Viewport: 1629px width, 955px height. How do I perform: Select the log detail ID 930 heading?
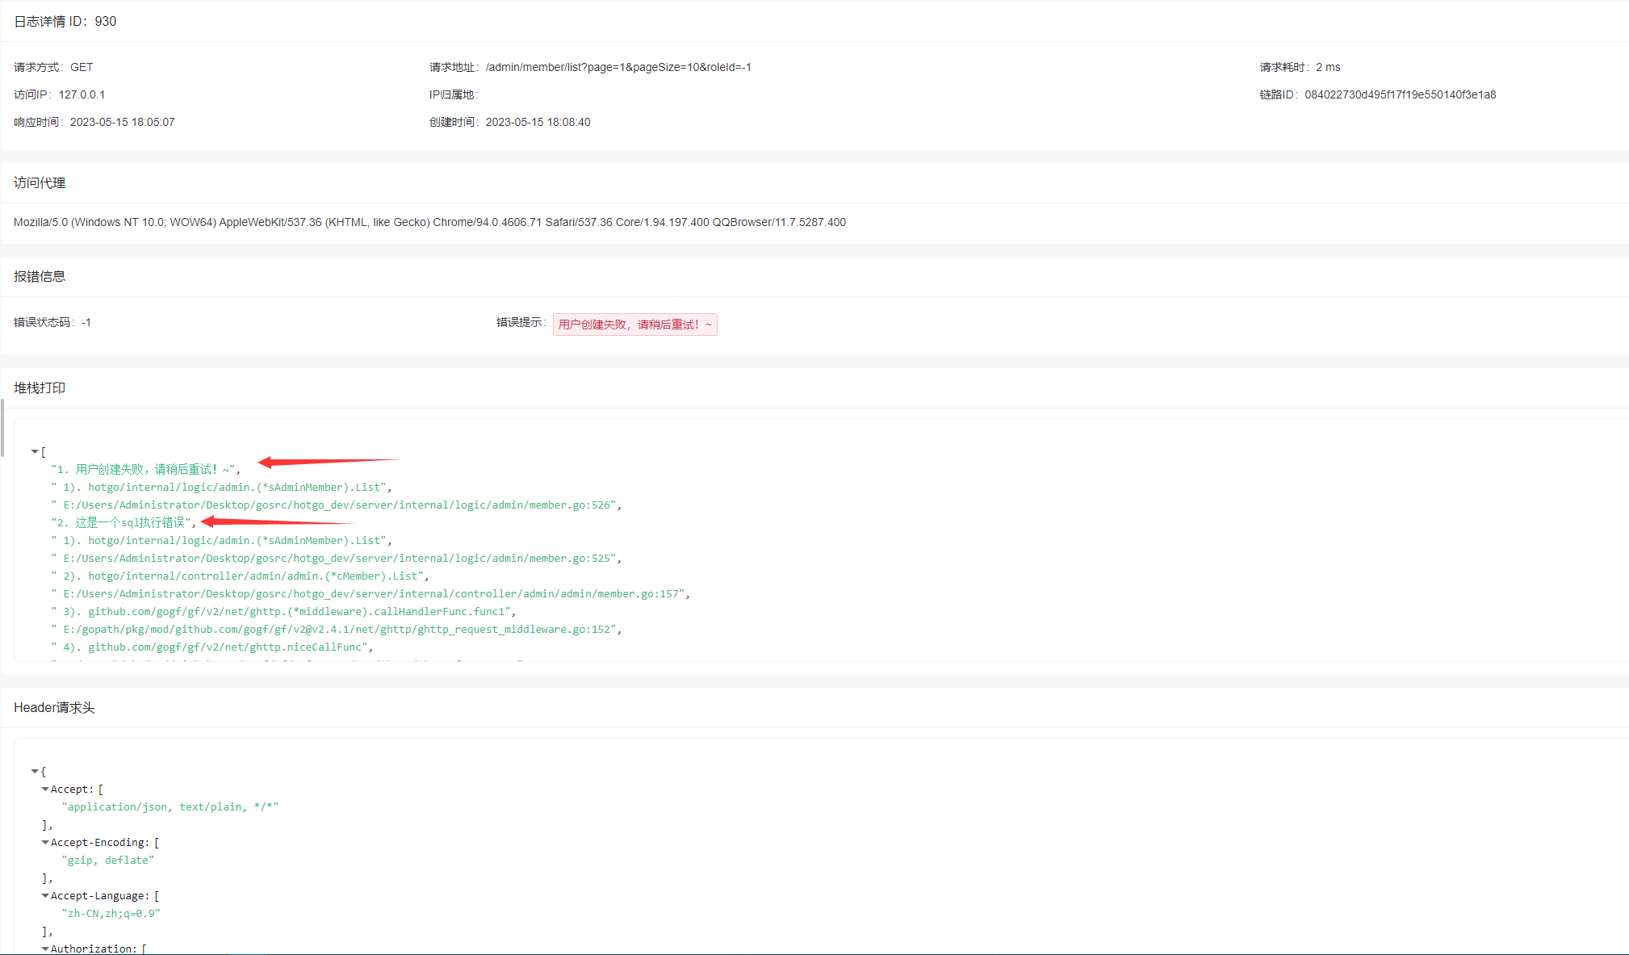tap(65, 21)
